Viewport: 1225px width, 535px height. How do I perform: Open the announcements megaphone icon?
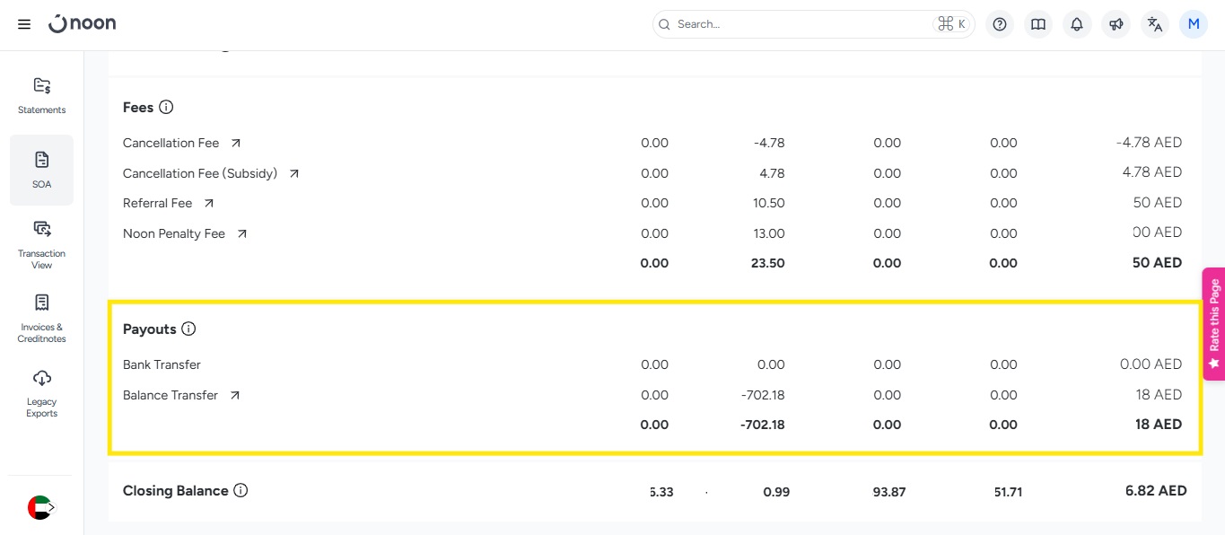coord(1116,24)
